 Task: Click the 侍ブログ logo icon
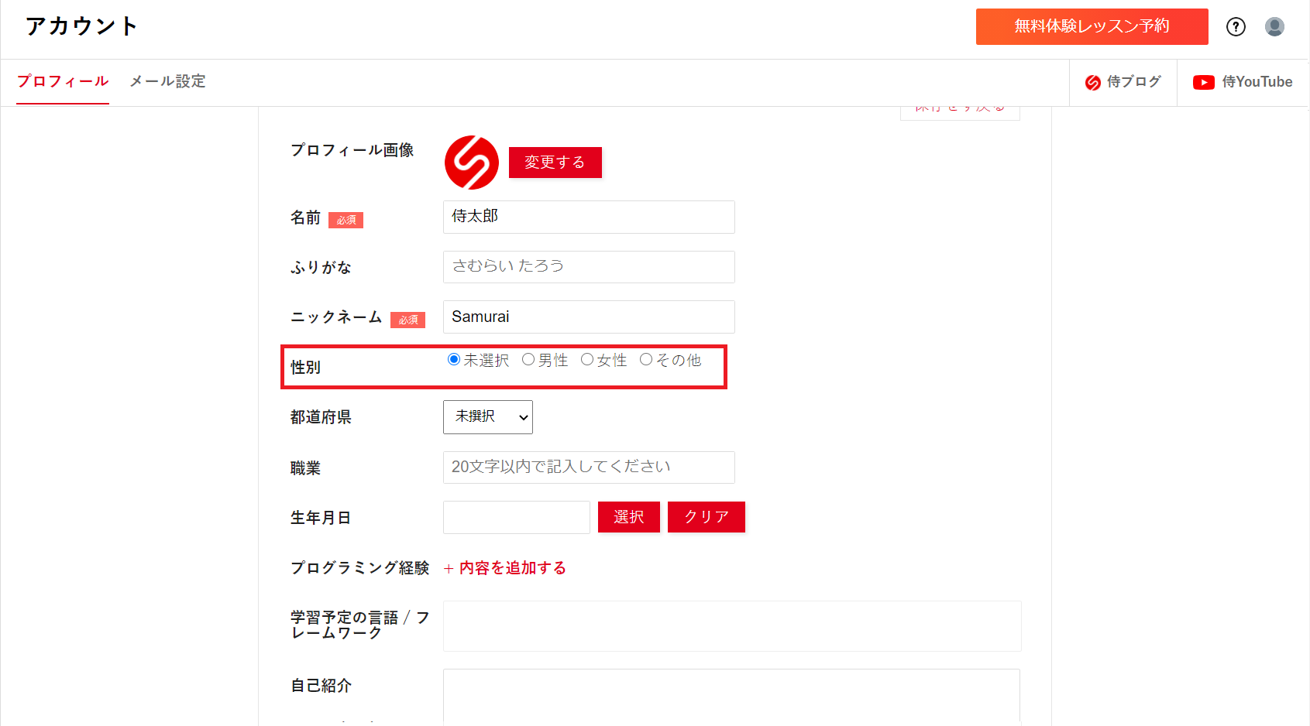click(1092, 83)
